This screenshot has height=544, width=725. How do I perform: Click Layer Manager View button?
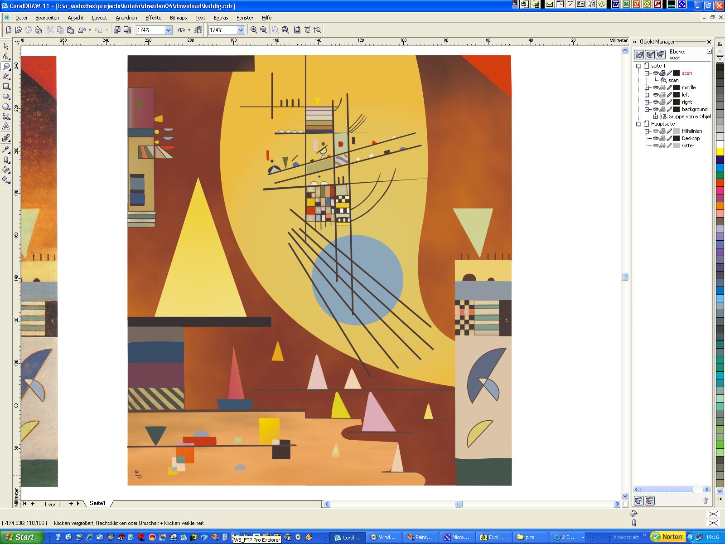pyautogui.click(x=661, y=54)
